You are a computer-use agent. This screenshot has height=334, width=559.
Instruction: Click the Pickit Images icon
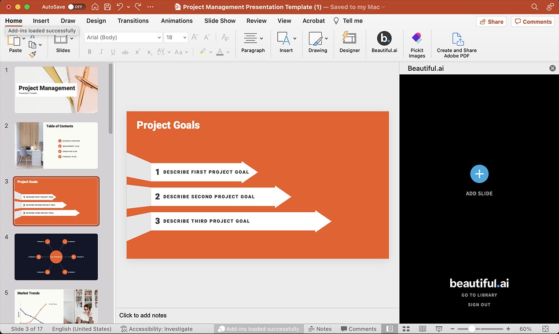[417, 38]
